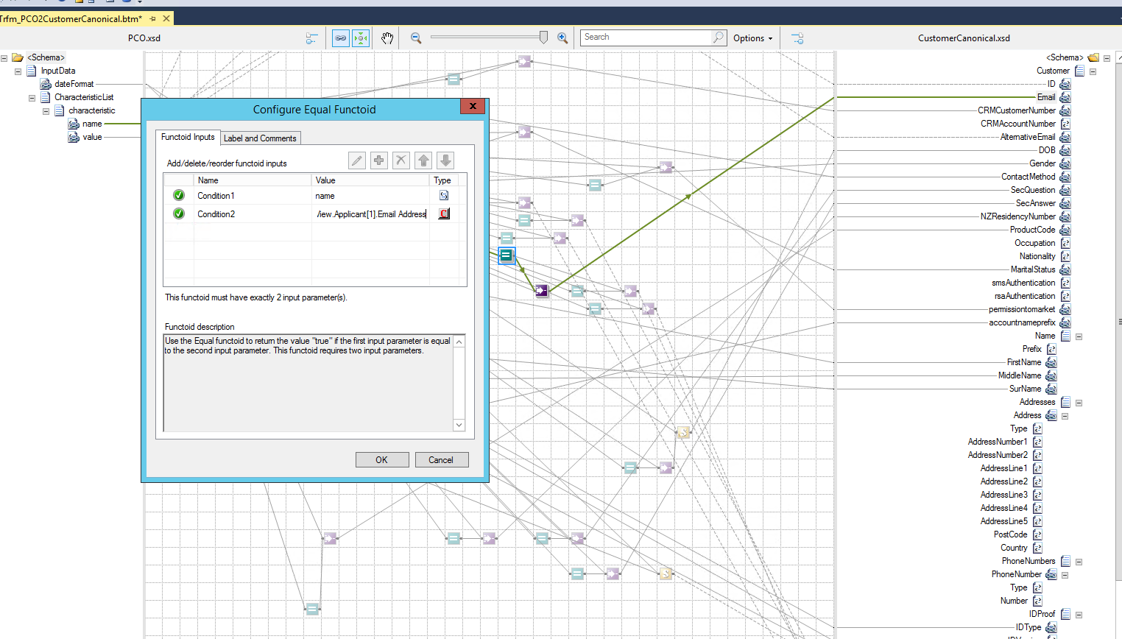This screenshot has width=1122, height=639.
Task: Click the functoid description scroll down arrow
Action: [x=459, y=425]
